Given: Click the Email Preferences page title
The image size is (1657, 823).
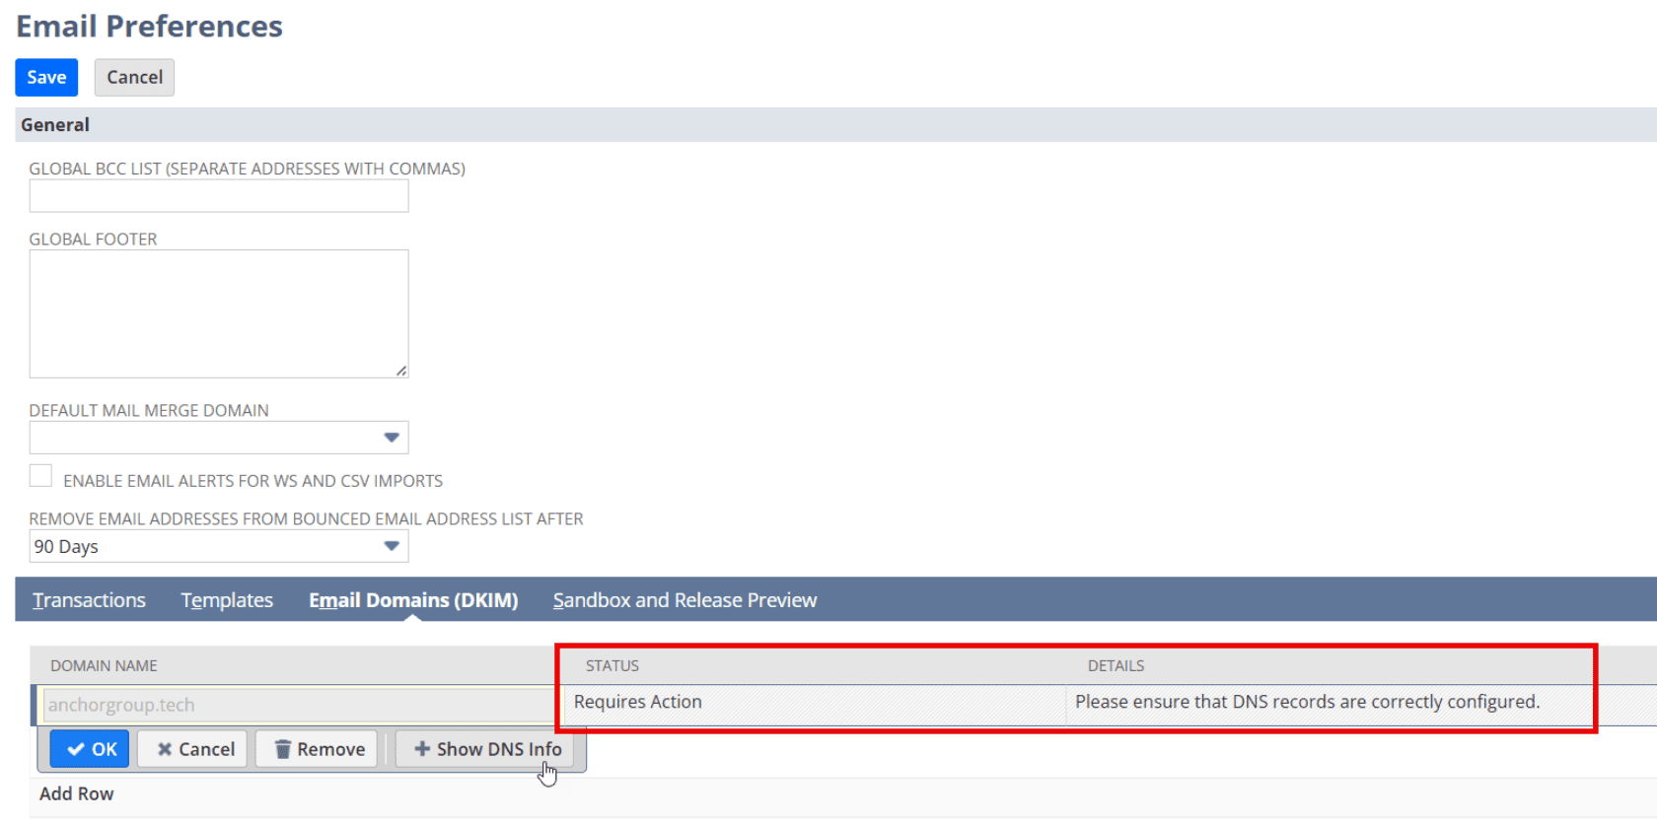Looking at the screenshot, I should tap(149, 26).
